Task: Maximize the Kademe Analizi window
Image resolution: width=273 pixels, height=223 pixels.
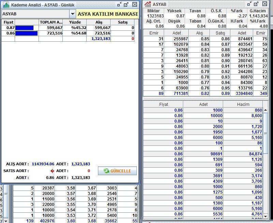Action: [126, 4]
